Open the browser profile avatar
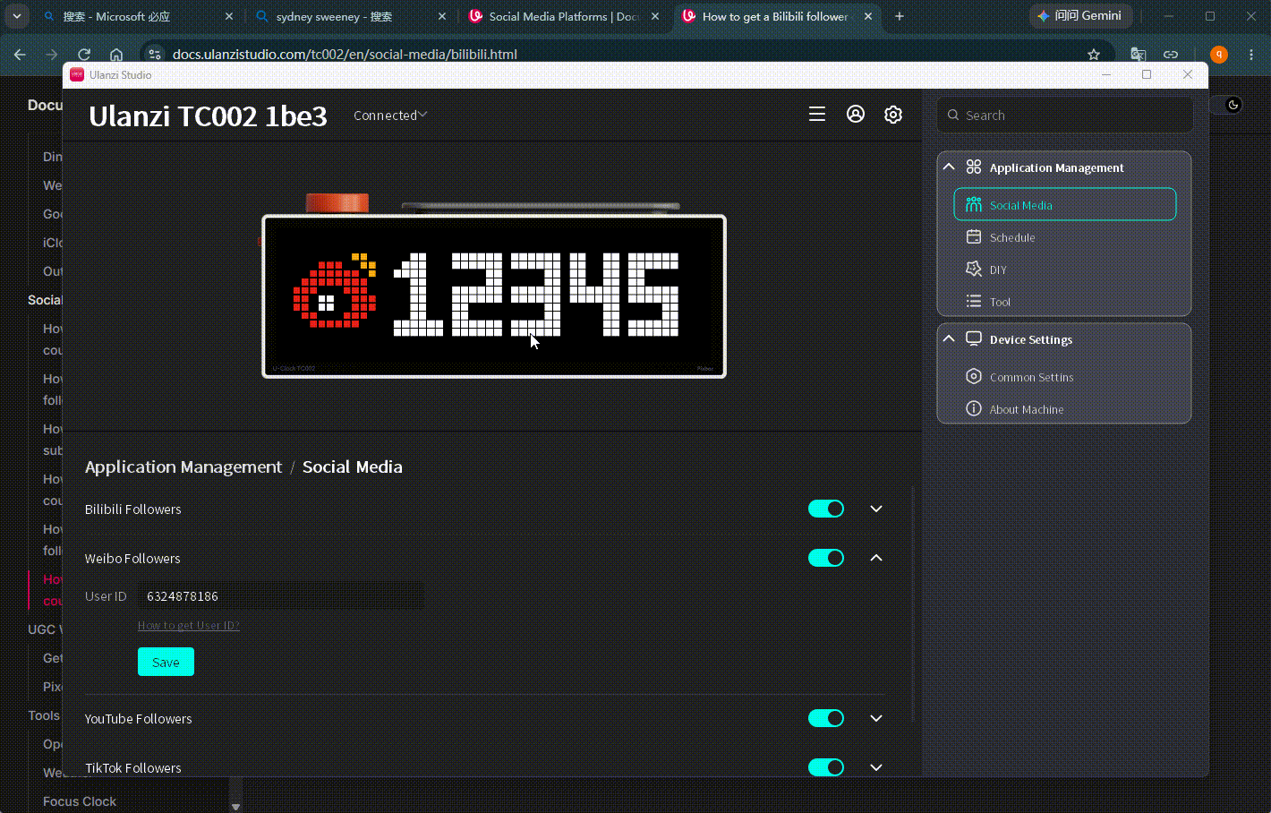This screenshot has height=813, width=1271. pyautogui.click(x=1219, y=55)
